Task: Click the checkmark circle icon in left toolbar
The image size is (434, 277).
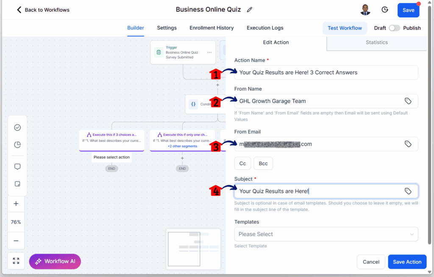Action: (x=17, y=127)
